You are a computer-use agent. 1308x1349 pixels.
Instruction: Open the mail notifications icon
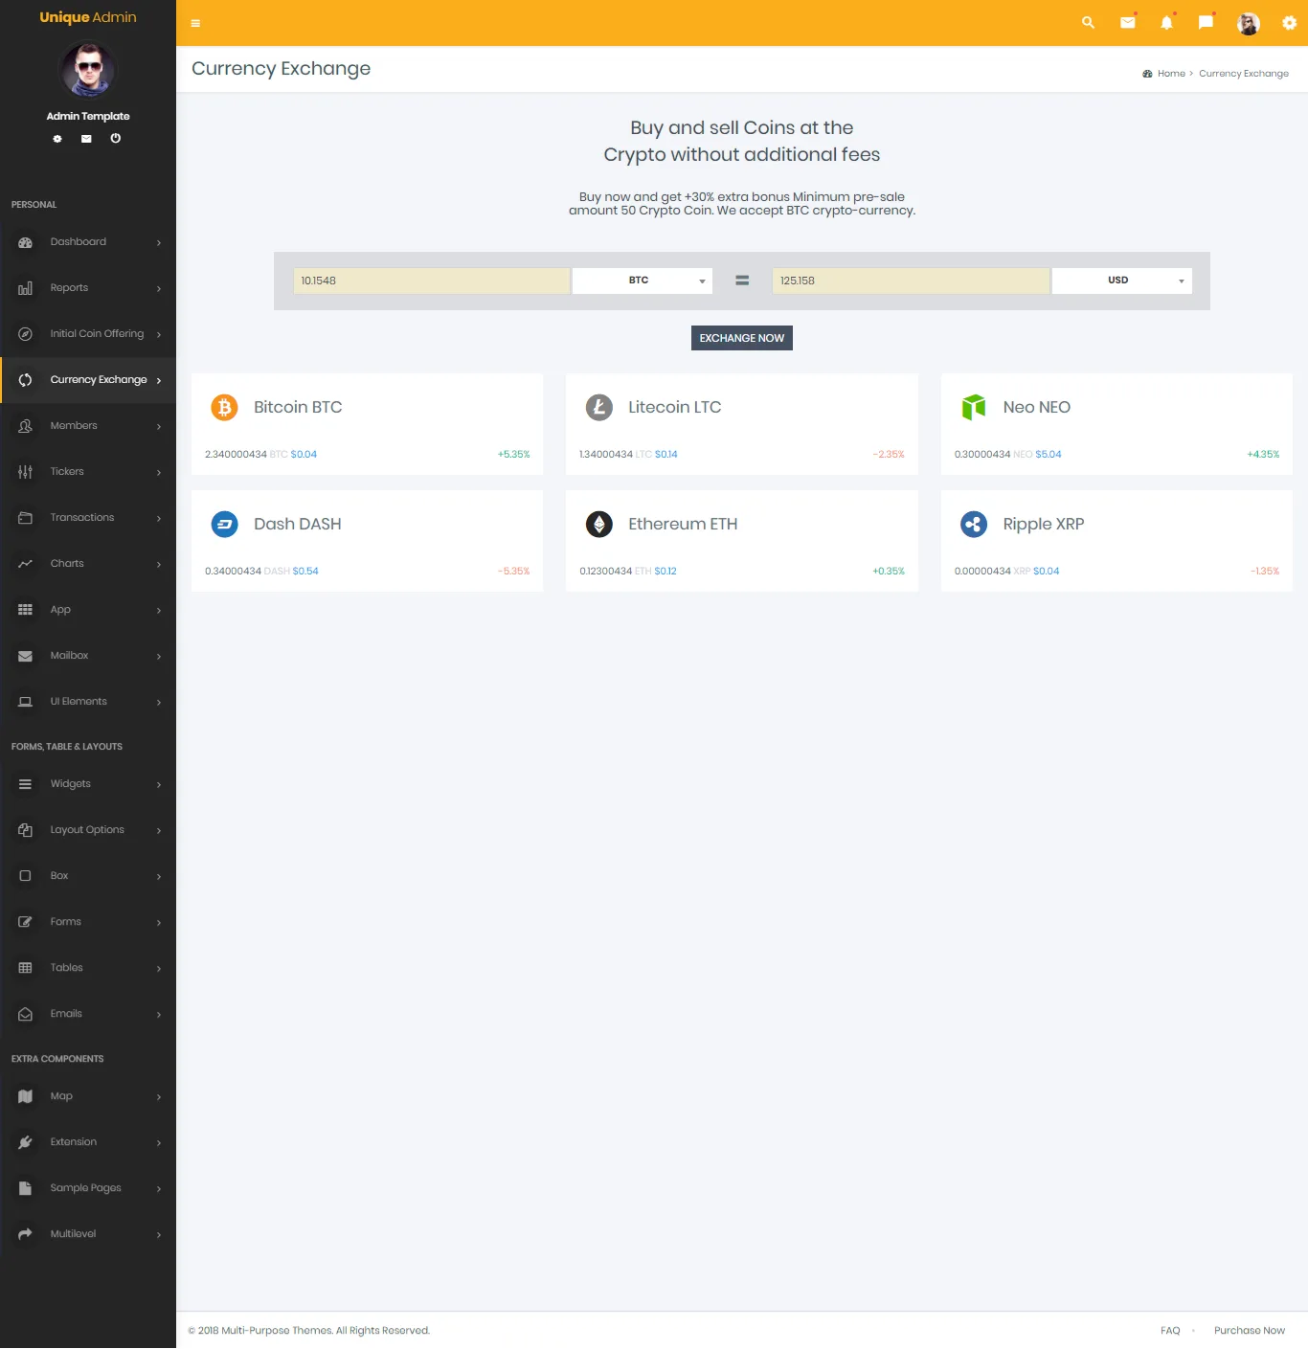pyautogui.click(x=1127, y=22)
